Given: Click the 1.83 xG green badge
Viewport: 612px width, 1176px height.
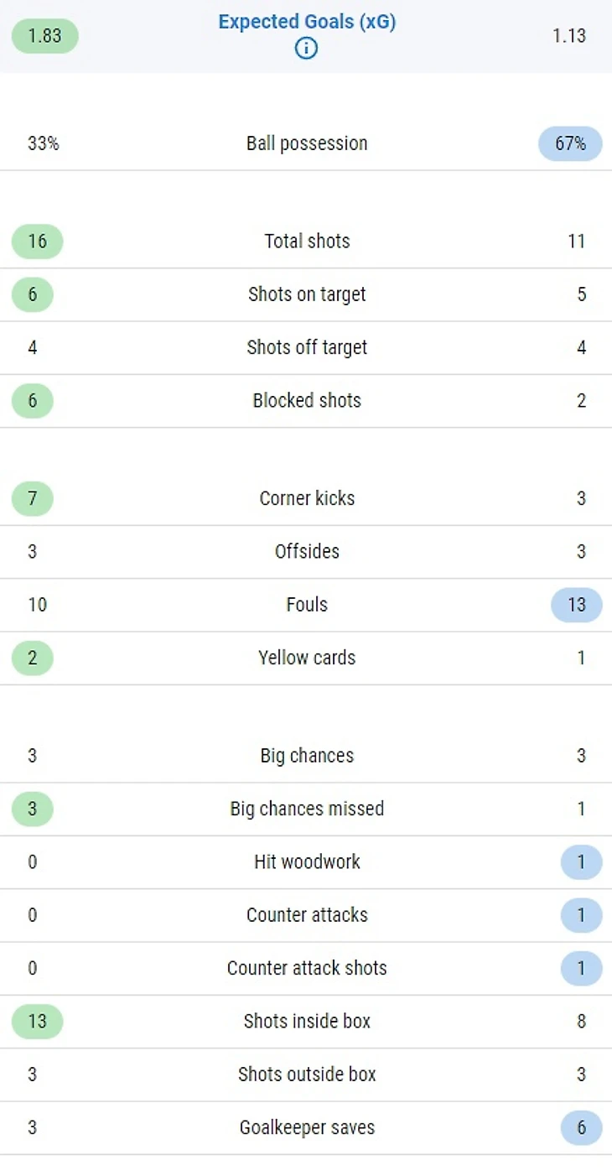Looking at the screenshot, I should click(44, 36).
